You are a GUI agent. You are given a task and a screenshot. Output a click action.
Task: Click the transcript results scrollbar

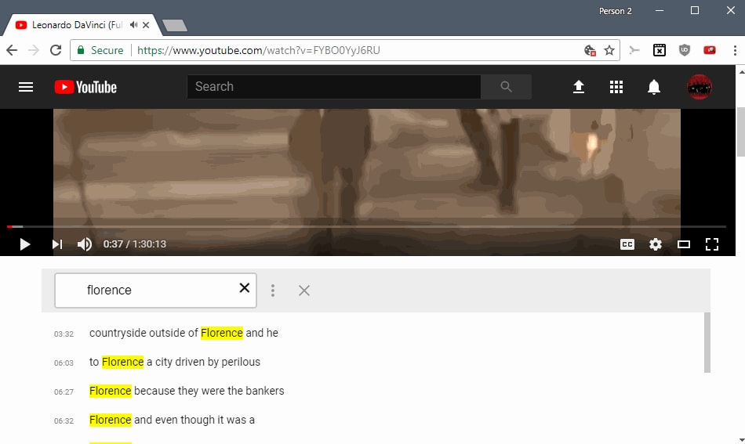pyautogui.click(x=707, y=342)
